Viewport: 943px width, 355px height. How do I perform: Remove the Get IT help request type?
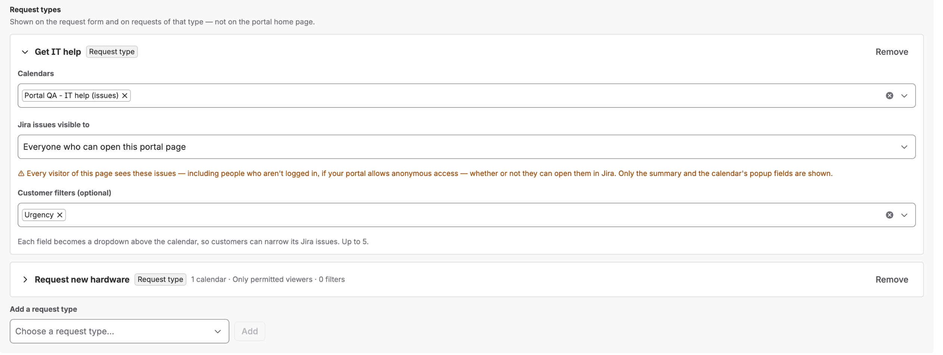point(891,52)
